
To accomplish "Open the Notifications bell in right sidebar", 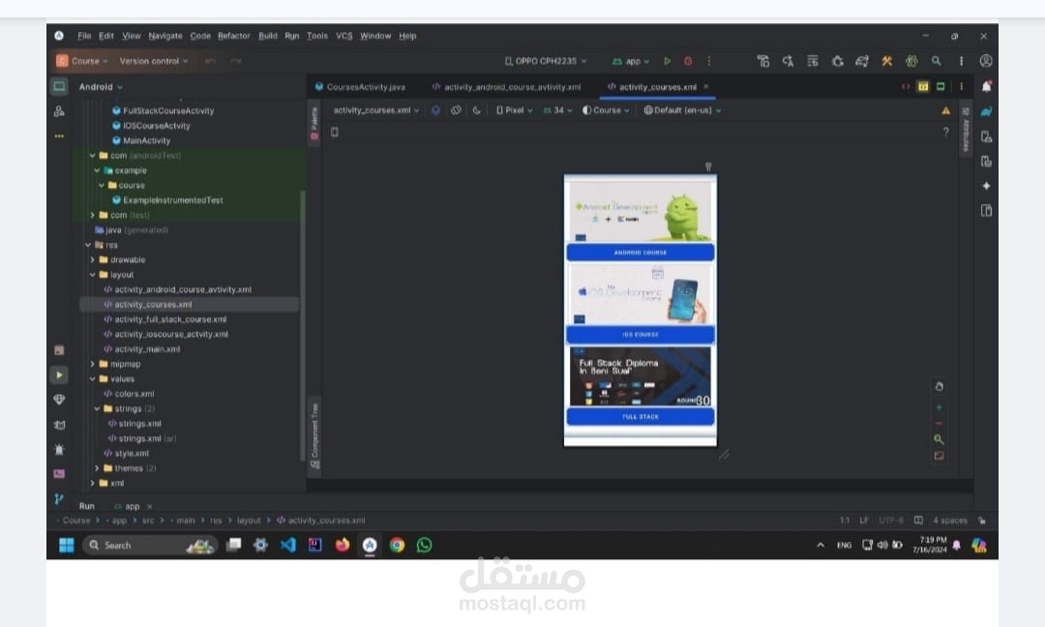I will [986, 87].
